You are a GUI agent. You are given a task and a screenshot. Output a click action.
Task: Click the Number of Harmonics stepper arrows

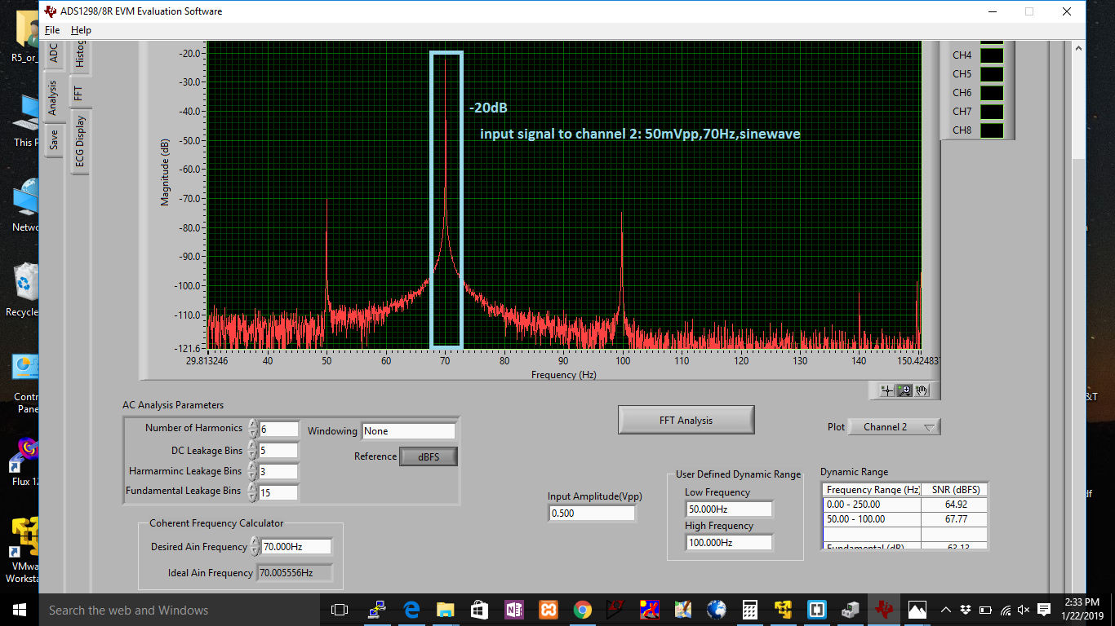253,428
